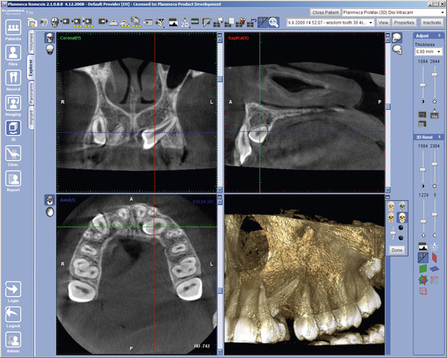Open the Admin module
Image resolution: width=447 pixels, height=358 pixels.
[x=13, y=340]
